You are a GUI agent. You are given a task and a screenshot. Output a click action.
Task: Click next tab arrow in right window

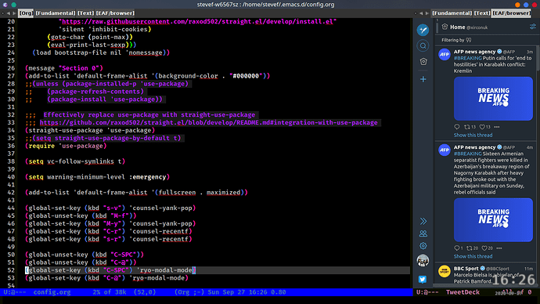[427, 13]
